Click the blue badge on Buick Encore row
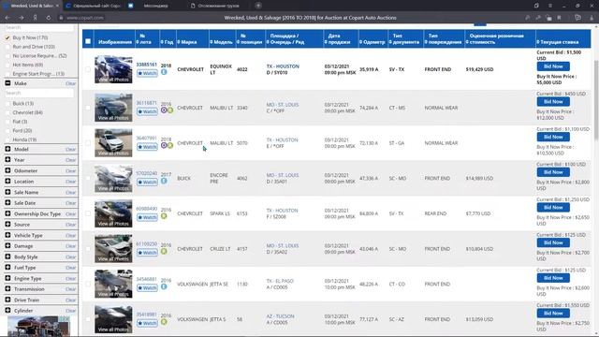The image size is (599, 337). point(164,181)
